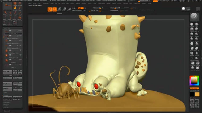Click the Delete subtool button
Screen dimensions: 202x113
coord(8,89)
